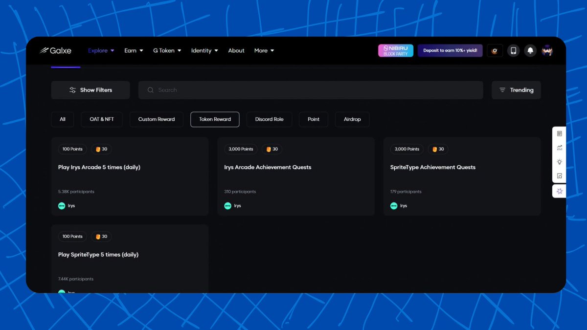The width and height of the screenshot is (587, 330).
Task: Open the side panel sparkle AI icon
Action: pos(560,191)
